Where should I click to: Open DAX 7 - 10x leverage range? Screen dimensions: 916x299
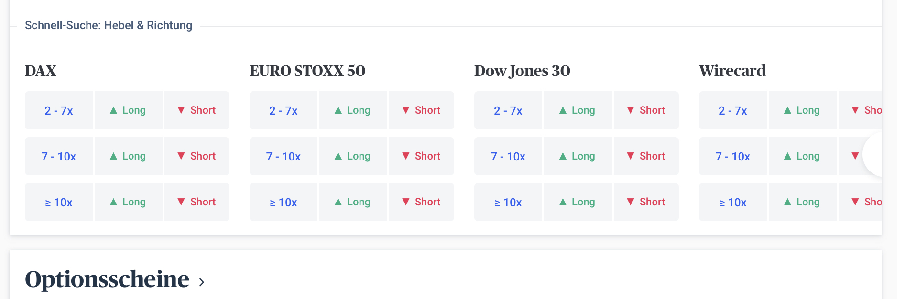point(58,156)
